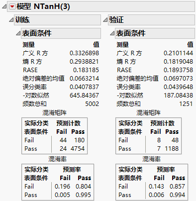196x201 pixels.
Task: Collapse 表面条件 under 验证
Action: coord(112,33)
